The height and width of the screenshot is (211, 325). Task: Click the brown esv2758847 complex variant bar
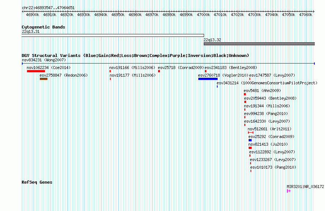43,79
